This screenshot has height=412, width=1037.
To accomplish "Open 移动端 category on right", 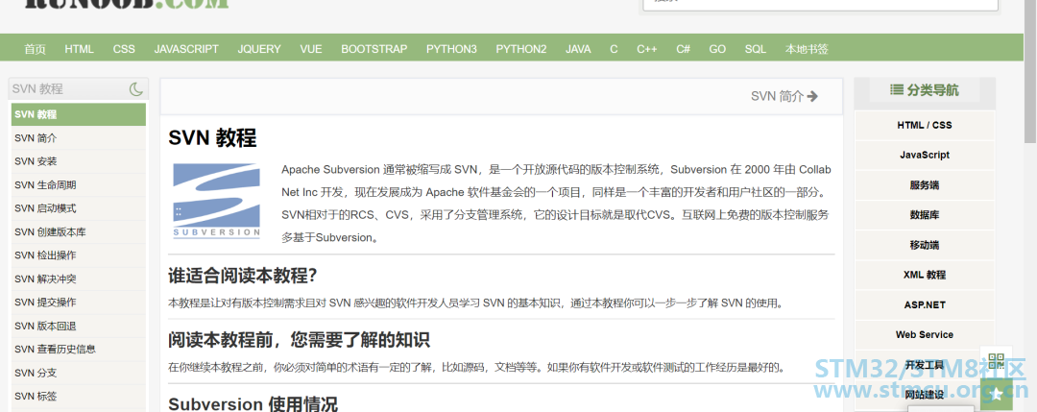I will click(x=925, y=245).
